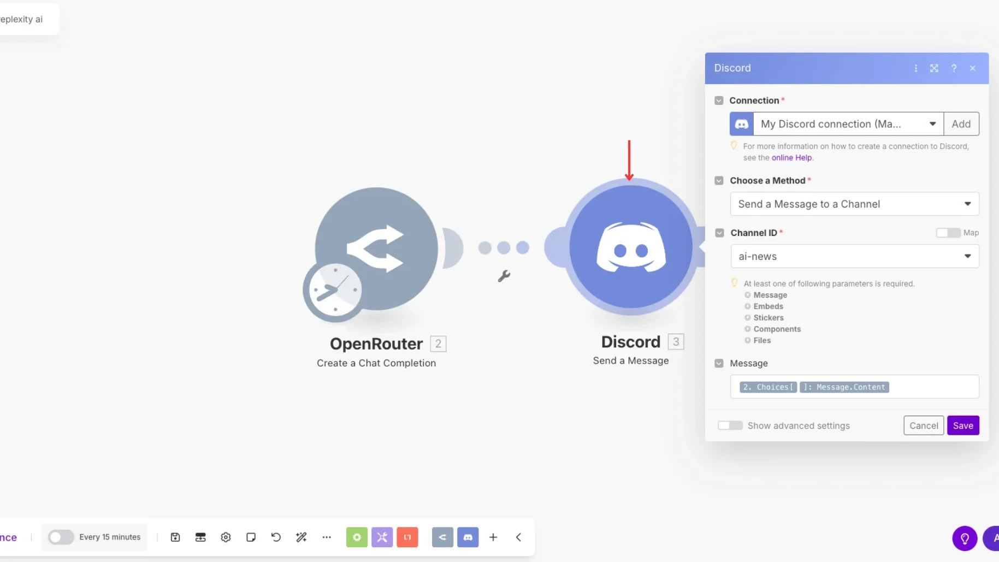This screenshot has height=562, width=999.
Task: Click the clock schedule icon on OpenRouter
Action: pyautogui.click(x=334, y=289)
